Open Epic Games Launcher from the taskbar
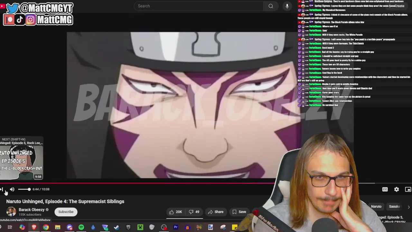Viewport: 412px width, 232px height. pos(128,227)
